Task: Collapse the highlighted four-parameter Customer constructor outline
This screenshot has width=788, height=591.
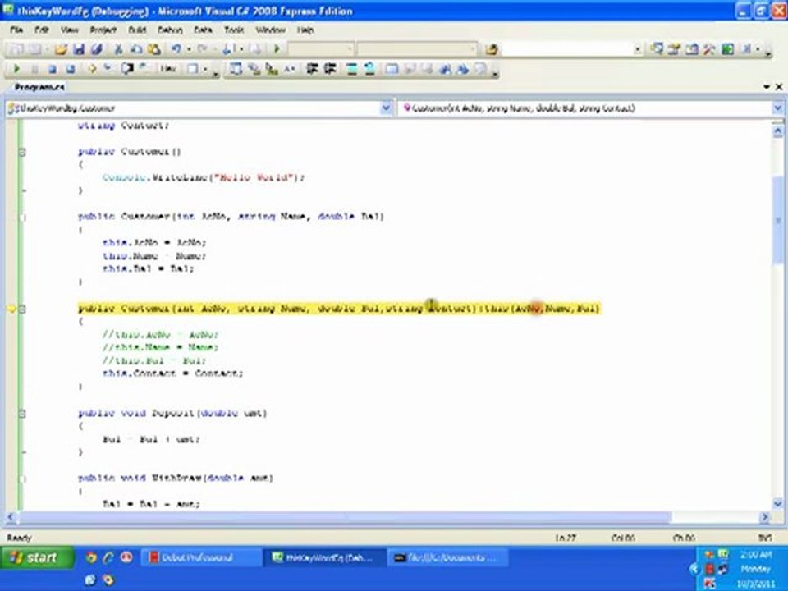Action: [22, 309]
